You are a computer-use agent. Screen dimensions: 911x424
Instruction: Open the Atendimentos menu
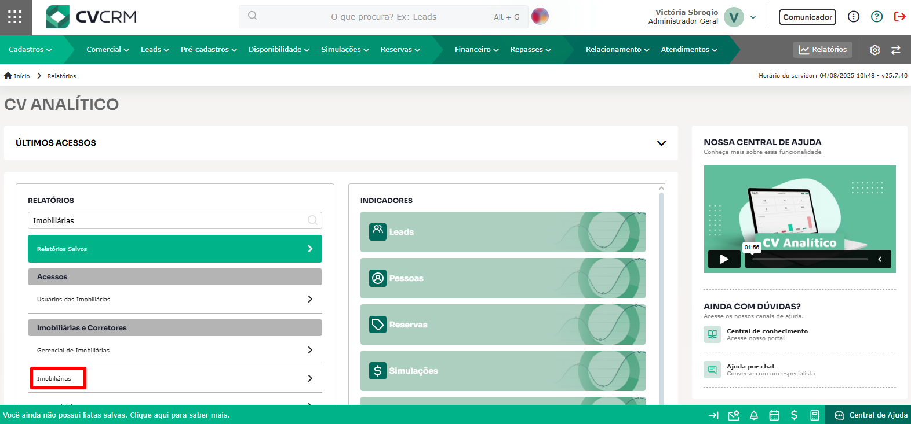coord(689,50)
